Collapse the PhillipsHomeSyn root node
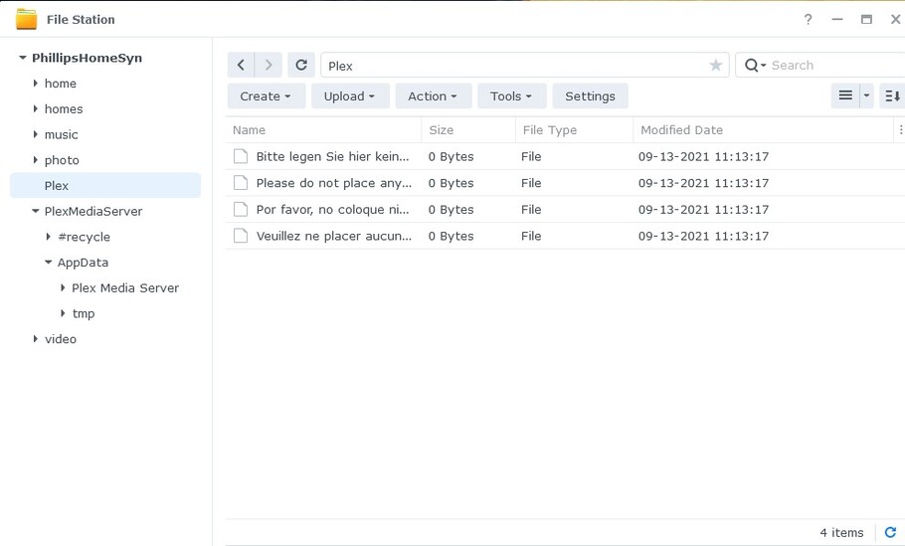905x546 pixels. click(x=23, y=58)
